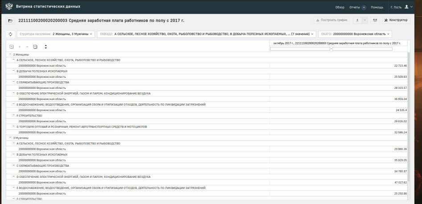Image resolution: width=422 pixels, height=204 pixels.
Task: Collapse men's B ДОБЫЧА ПОЛЕЗНЫХ ИСКОПАЕМЫХ row
Action: tap(14, 154)
